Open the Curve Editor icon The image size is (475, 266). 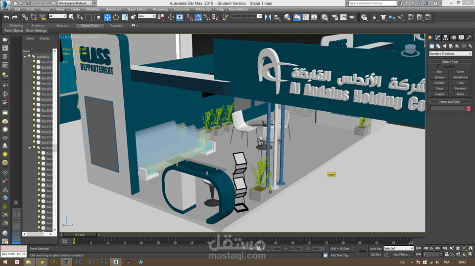[306, 17]
